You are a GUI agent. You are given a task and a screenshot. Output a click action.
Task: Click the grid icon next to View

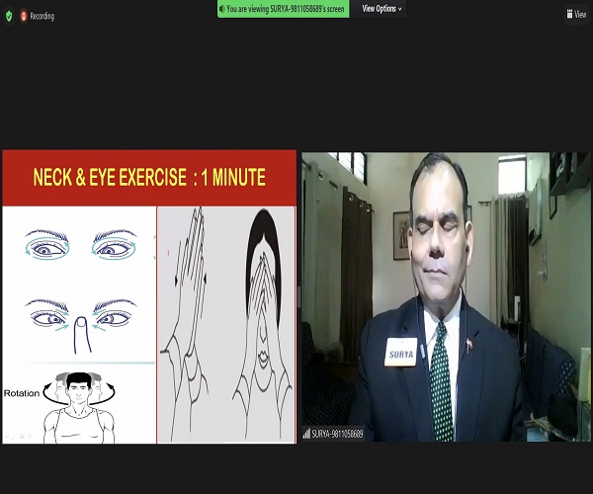pos(569,15)
